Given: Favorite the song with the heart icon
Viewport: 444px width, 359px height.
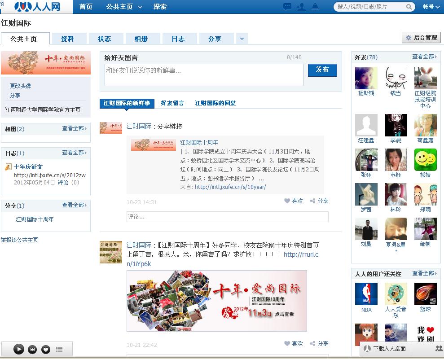Looking at the screenshot, I should coord(45,349).
